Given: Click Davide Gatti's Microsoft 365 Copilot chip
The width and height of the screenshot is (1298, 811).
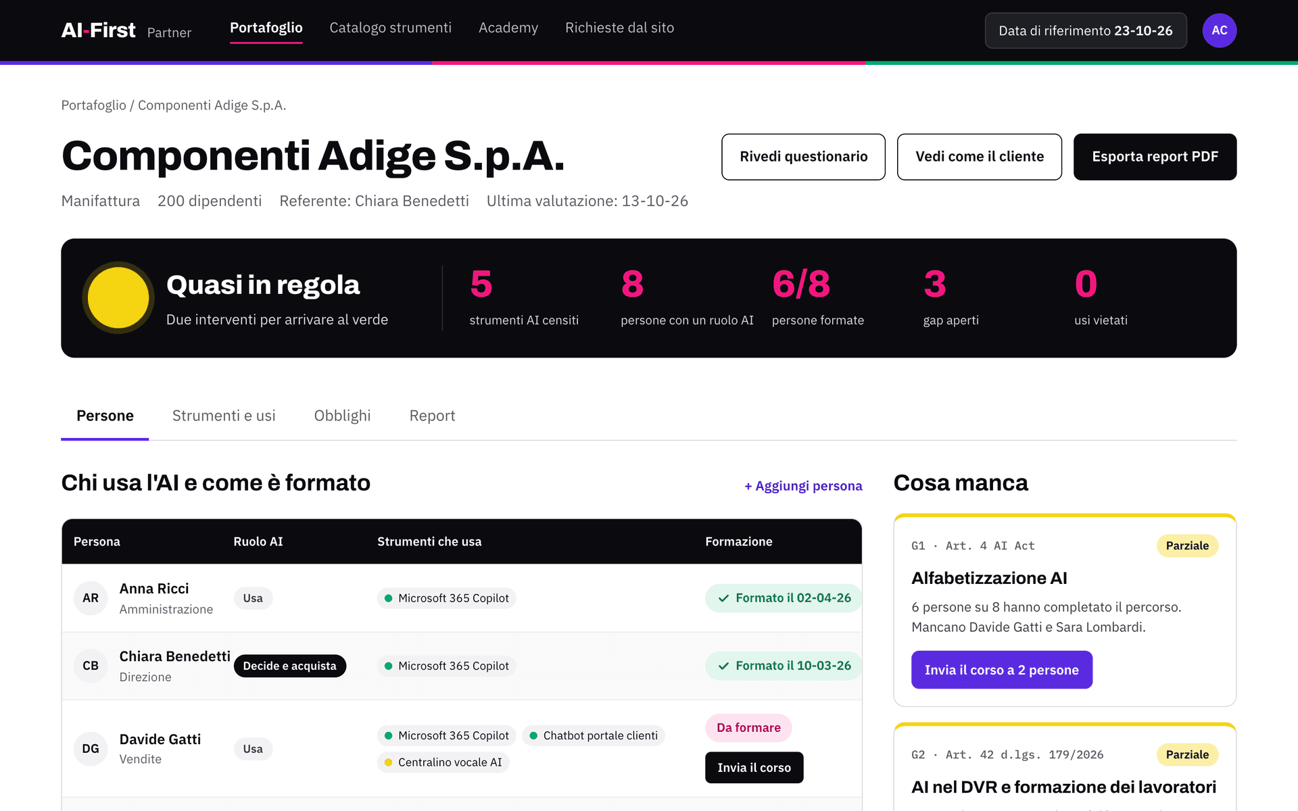Looking at the screenshot, I should [446, 735].
